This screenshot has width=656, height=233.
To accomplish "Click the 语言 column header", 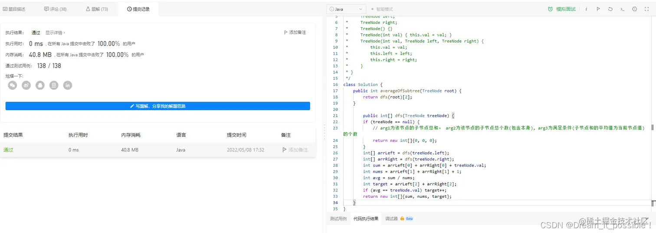I will pyautogui.click(x=181, y=135).
